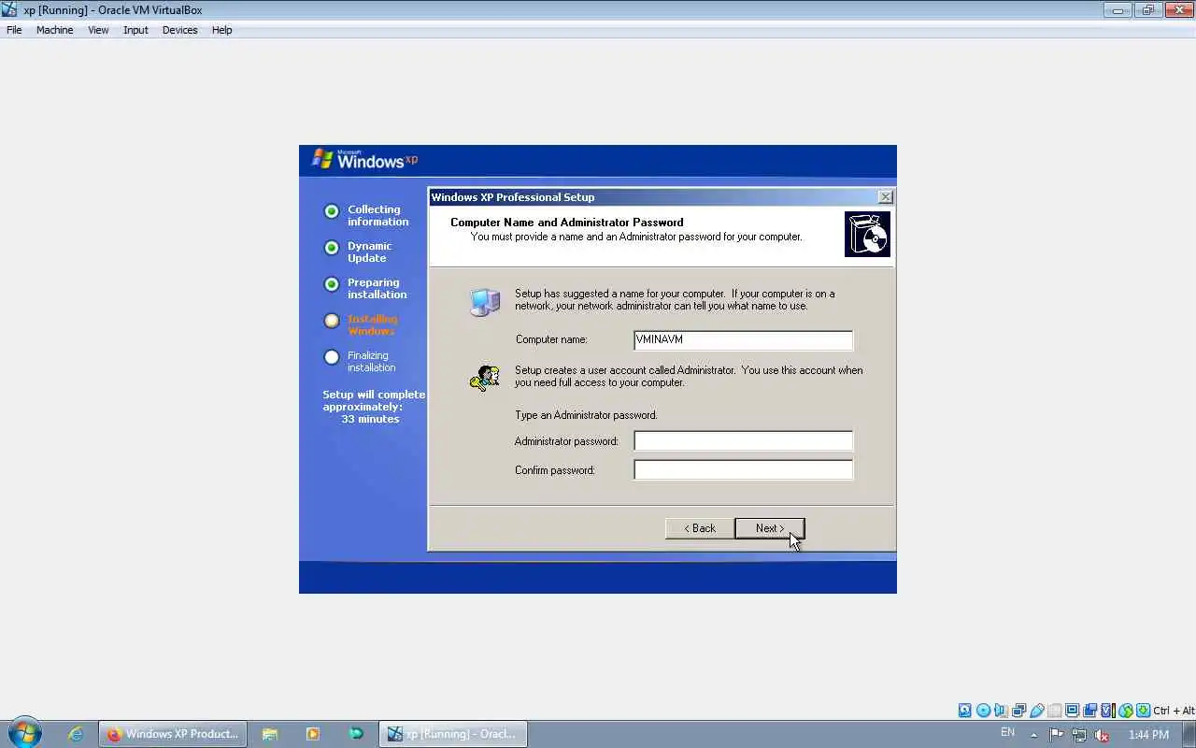Image resolution: width=1196 pixels, height=748 pixels.
Task: Click the muted volume tray icon
Action: click(1102, 735)
